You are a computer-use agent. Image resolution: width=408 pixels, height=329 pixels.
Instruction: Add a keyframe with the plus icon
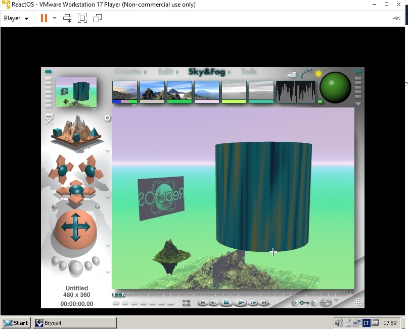[x=295, y=303]
